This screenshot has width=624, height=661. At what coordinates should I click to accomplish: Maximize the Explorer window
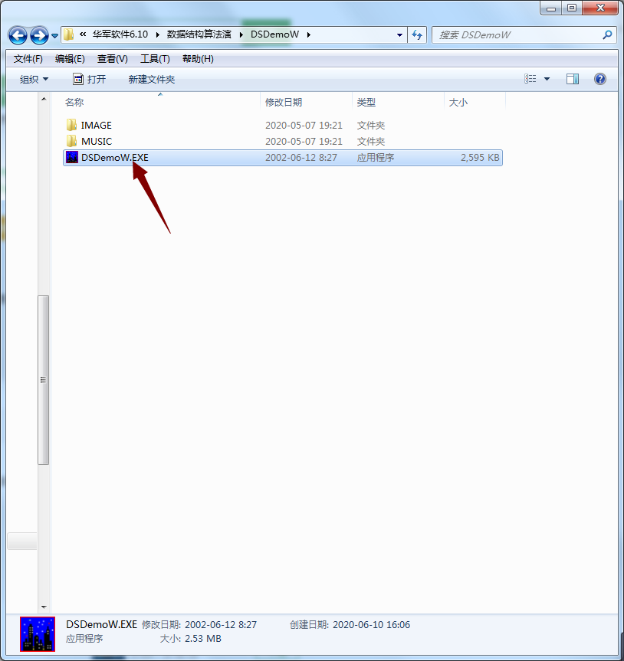(x=572, y=8)
